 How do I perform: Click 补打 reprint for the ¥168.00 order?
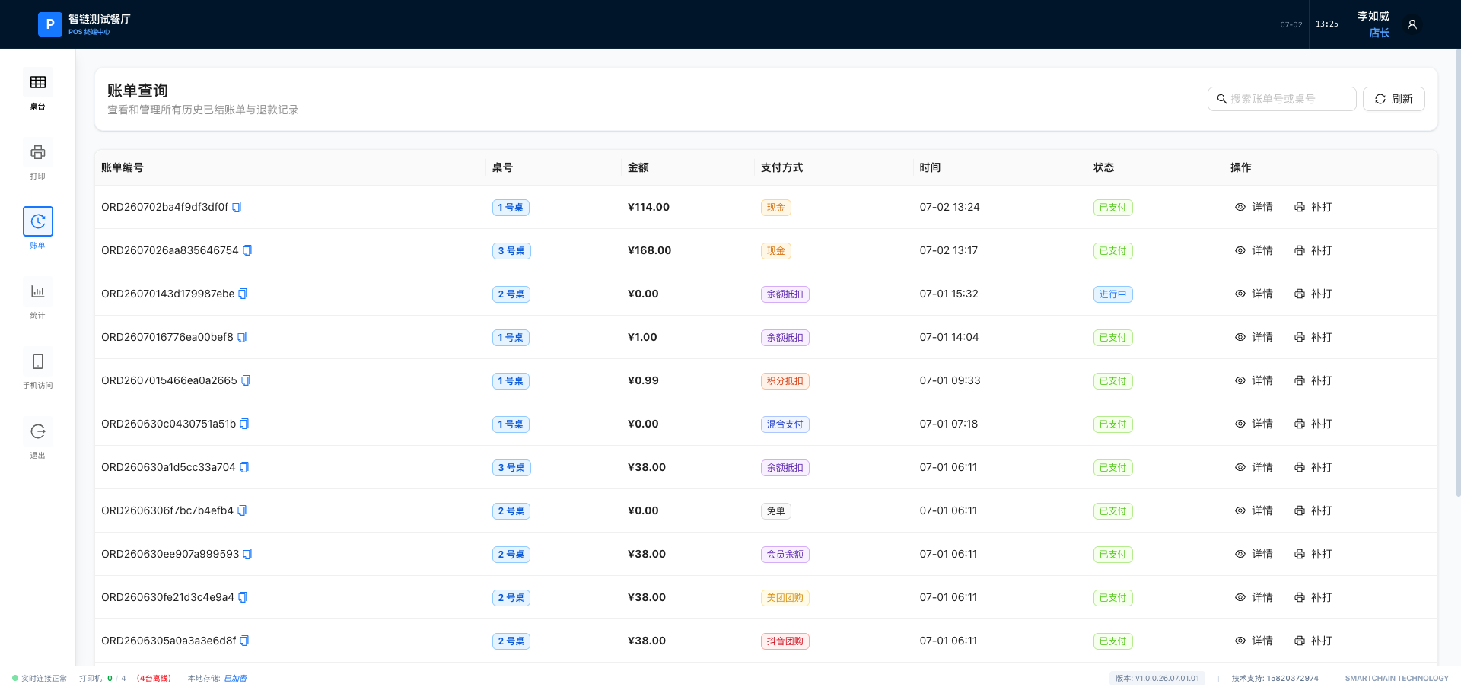point(1313,250)
